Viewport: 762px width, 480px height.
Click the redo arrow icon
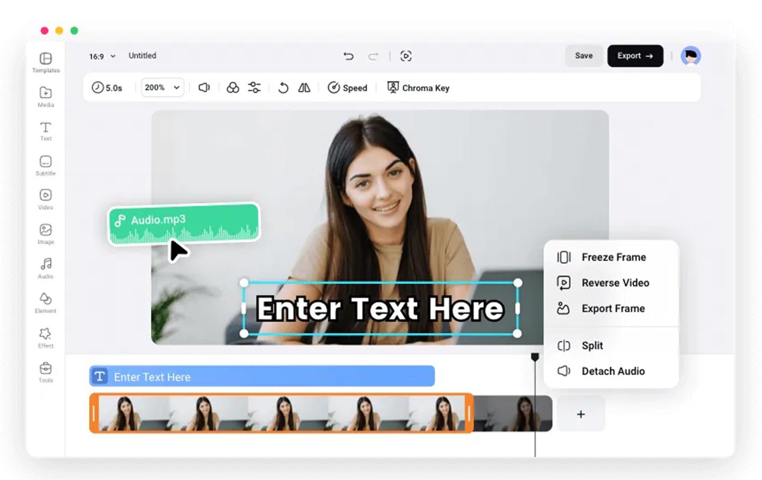coord(373,56)
